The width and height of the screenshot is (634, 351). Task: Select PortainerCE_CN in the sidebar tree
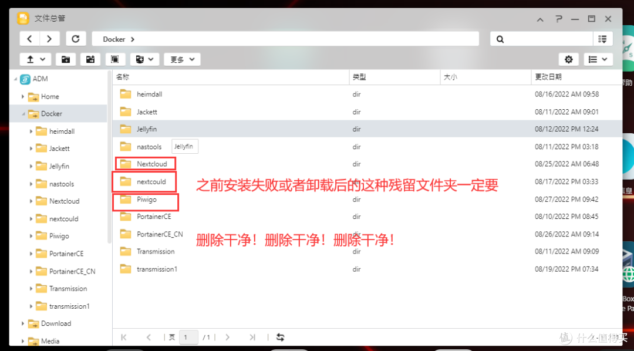click(x=72, y=271)
